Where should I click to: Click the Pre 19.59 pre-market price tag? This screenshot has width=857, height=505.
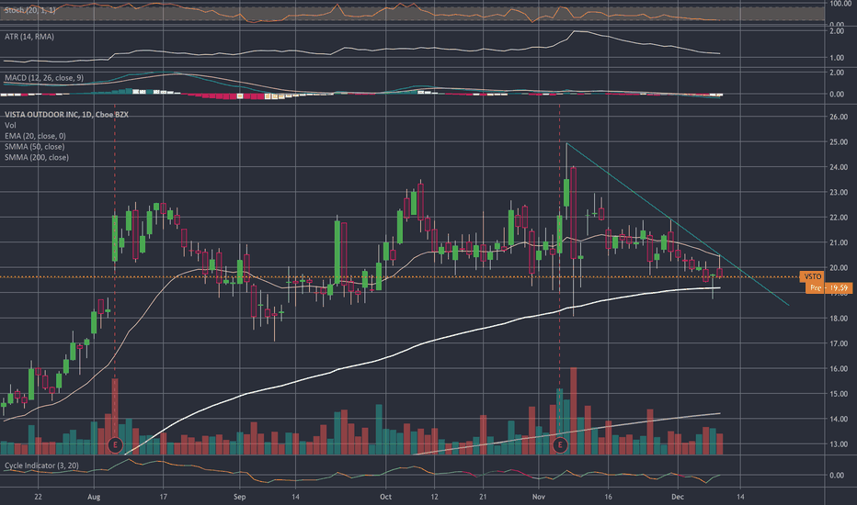click(x=828, y=287)
